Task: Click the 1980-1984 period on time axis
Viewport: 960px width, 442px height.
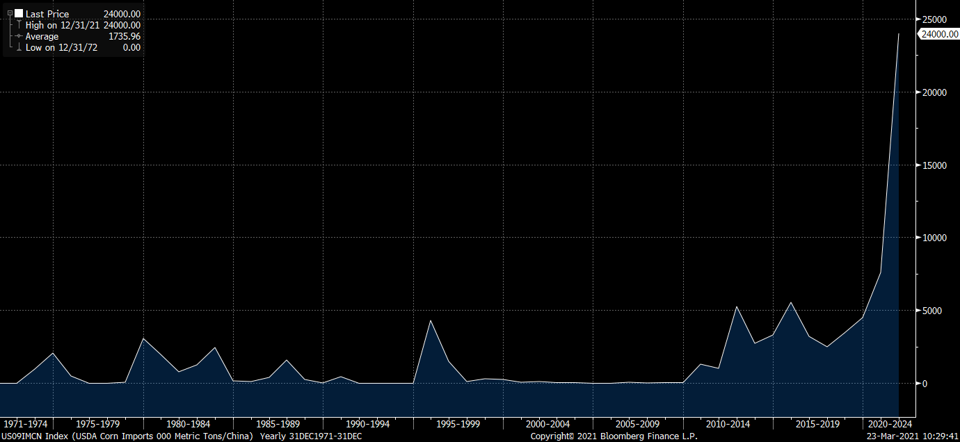Action: click(188, 423)
